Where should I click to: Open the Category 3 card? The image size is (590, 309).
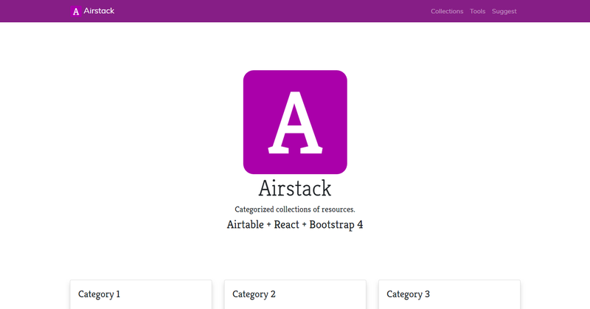(449, 294)
